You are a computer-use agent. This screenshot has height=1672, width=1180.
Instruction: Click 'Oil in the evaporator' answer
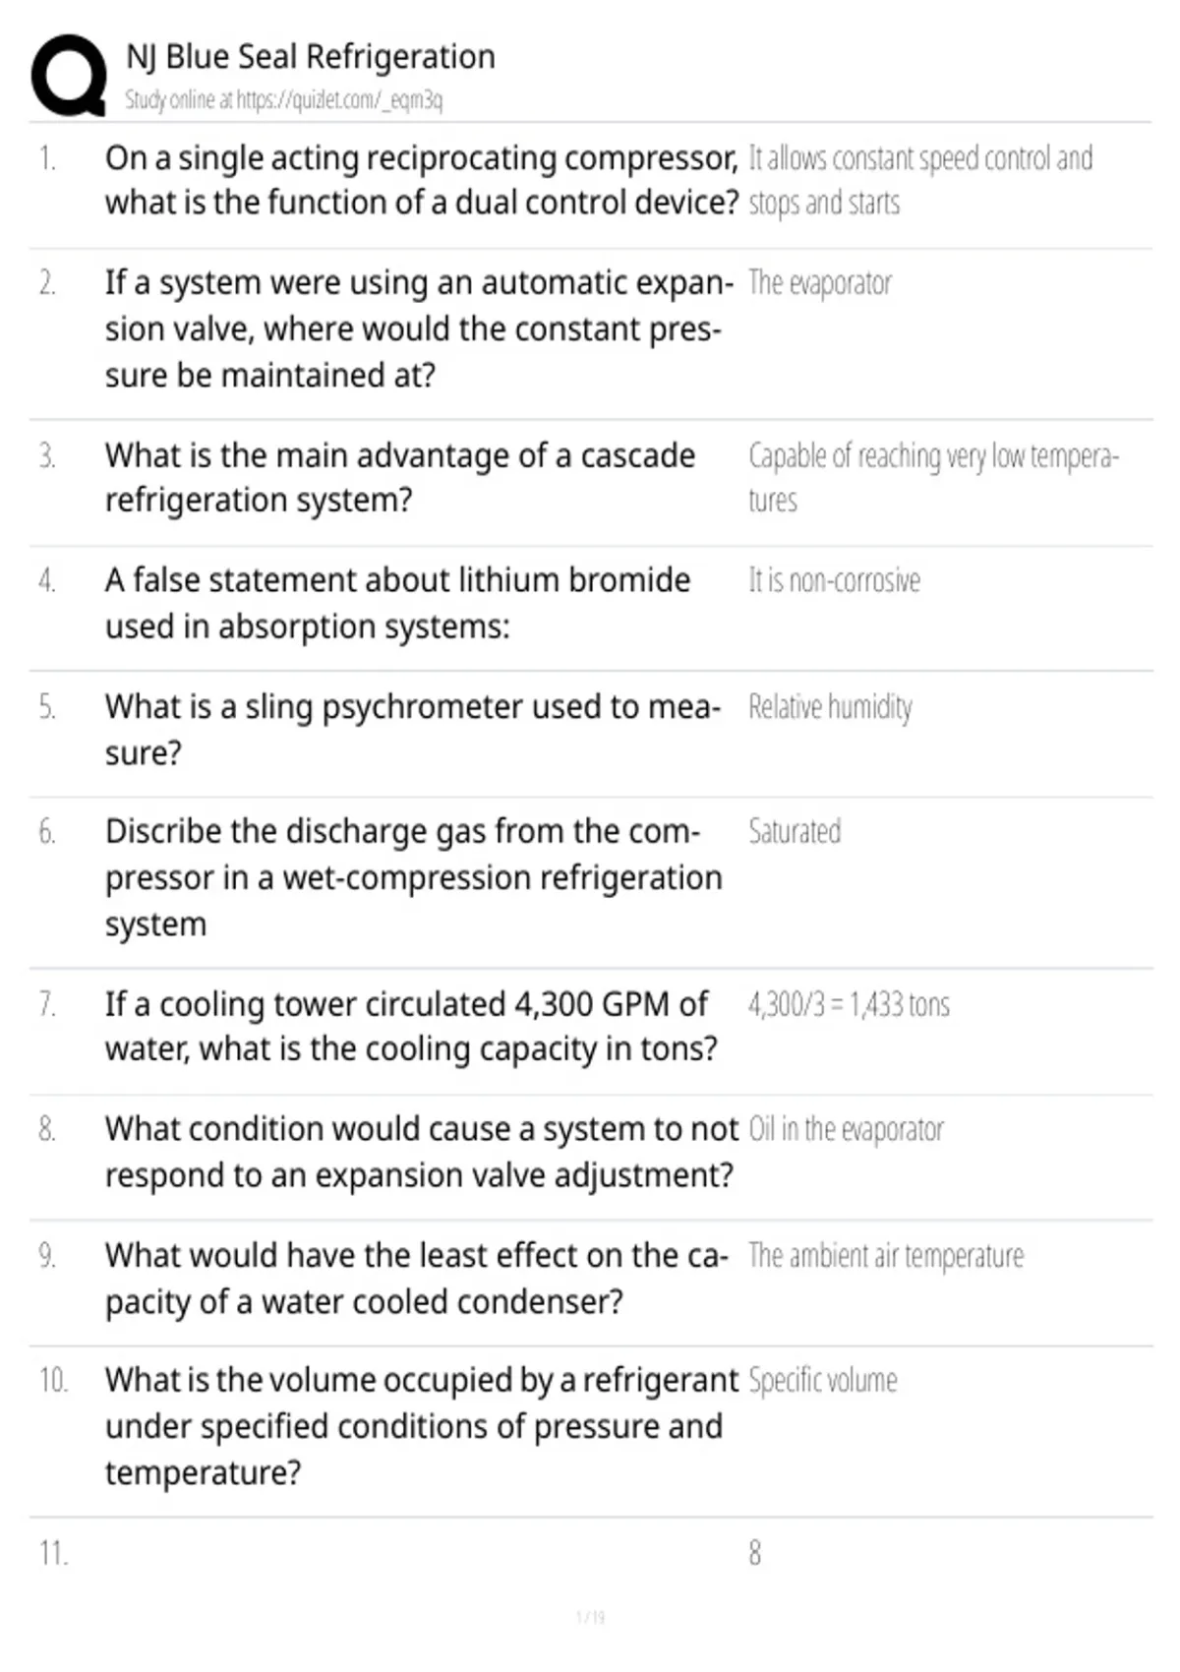pyautogui.click(x=846, y=1129)
